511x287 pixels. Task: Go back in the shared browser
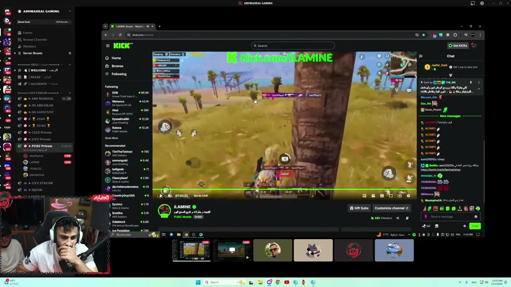click(106, 35)
